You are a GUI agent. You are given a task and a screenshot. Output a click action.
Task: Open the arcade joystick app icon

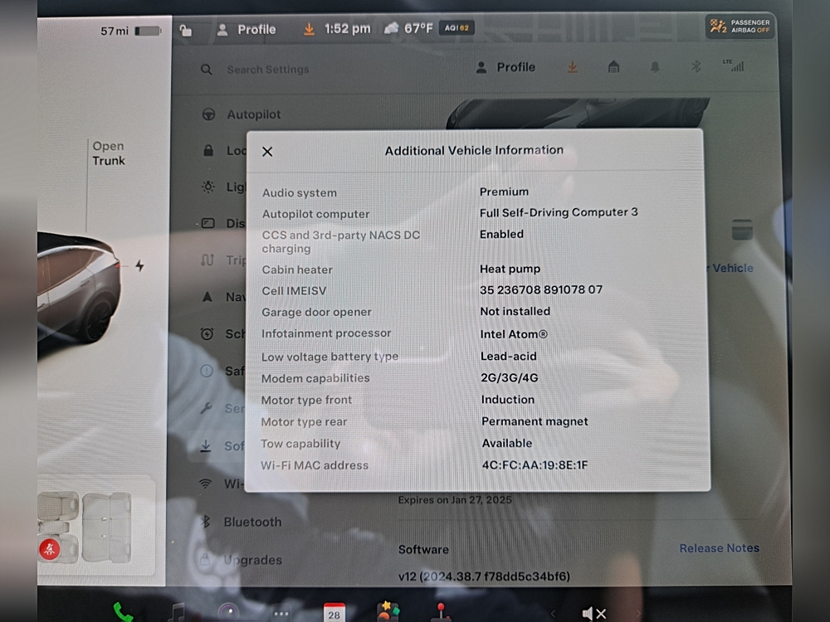click(x=441, y=612)
